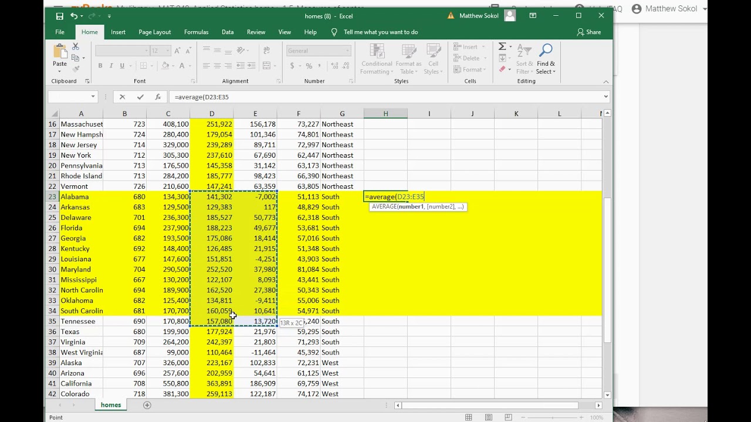Switch to the Data tab
The image size is (751, 422).
point(228,32)
